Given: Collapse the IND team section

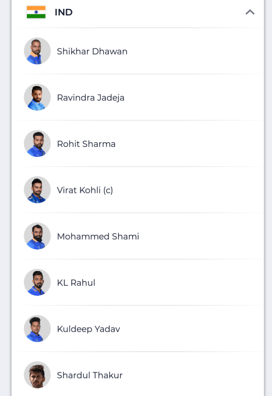Looking at the screenshot, I should coord(250,12).
